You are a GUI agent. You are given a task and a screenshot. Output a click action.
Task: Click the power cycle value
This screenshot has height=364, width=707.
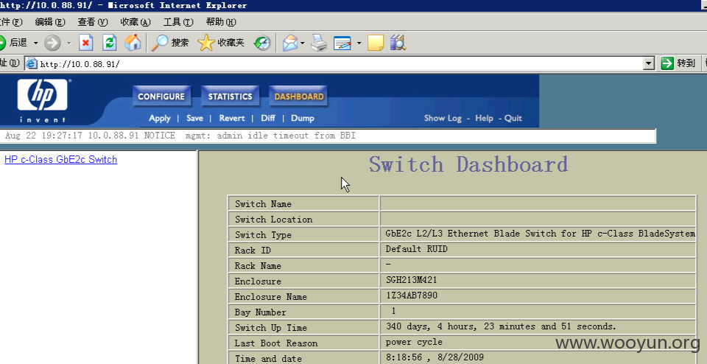pyautogui.click(x=414, y=342)
